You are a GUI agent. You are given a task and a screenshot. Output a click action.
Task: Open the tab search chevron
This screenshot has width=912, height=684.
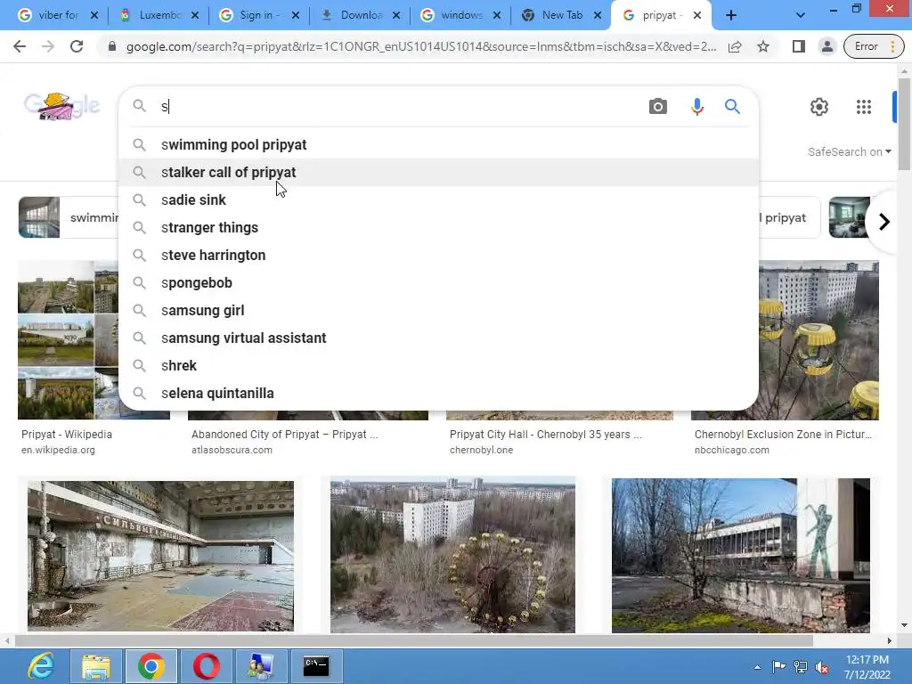(x=801, y=15)
